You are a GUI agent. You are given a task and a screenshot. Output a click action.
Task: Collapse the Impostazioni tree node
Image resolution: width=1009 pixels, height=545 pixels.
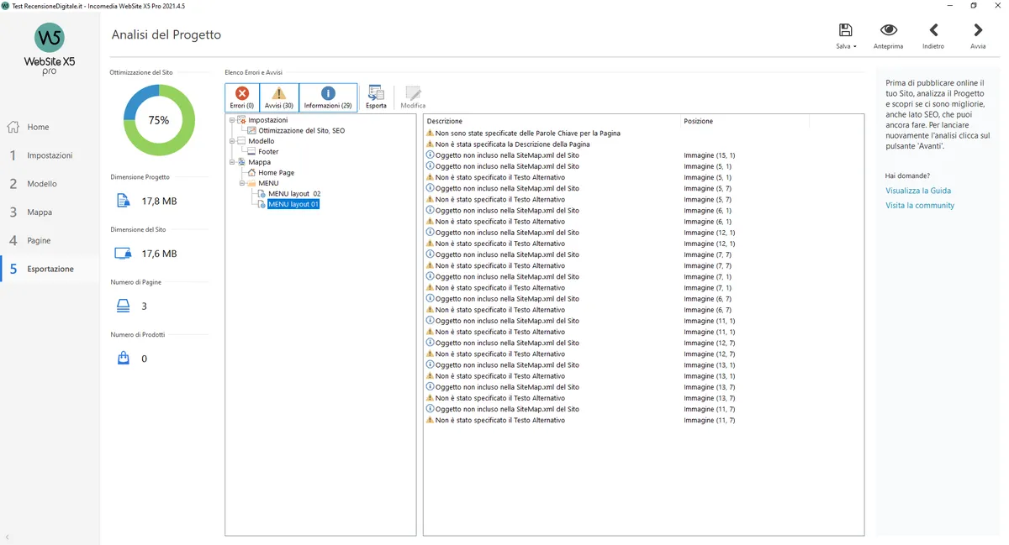(232, 120)
